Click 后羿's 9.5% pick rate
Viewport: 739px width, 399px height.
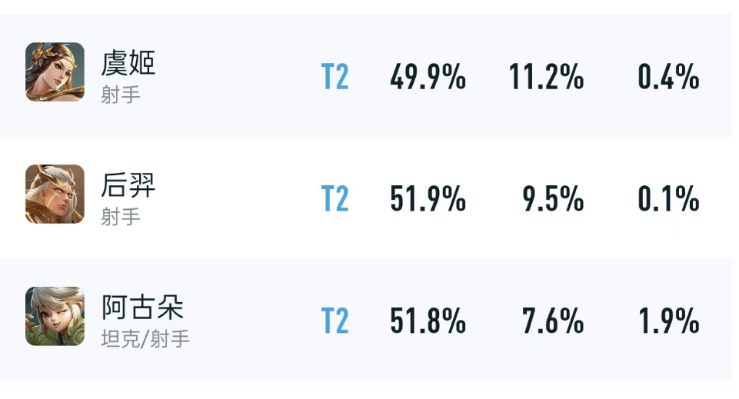554,198
